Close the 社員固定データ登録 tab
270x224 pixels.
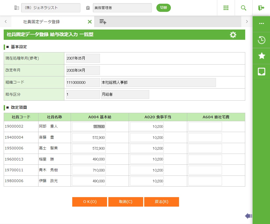(x=90, y=22)
